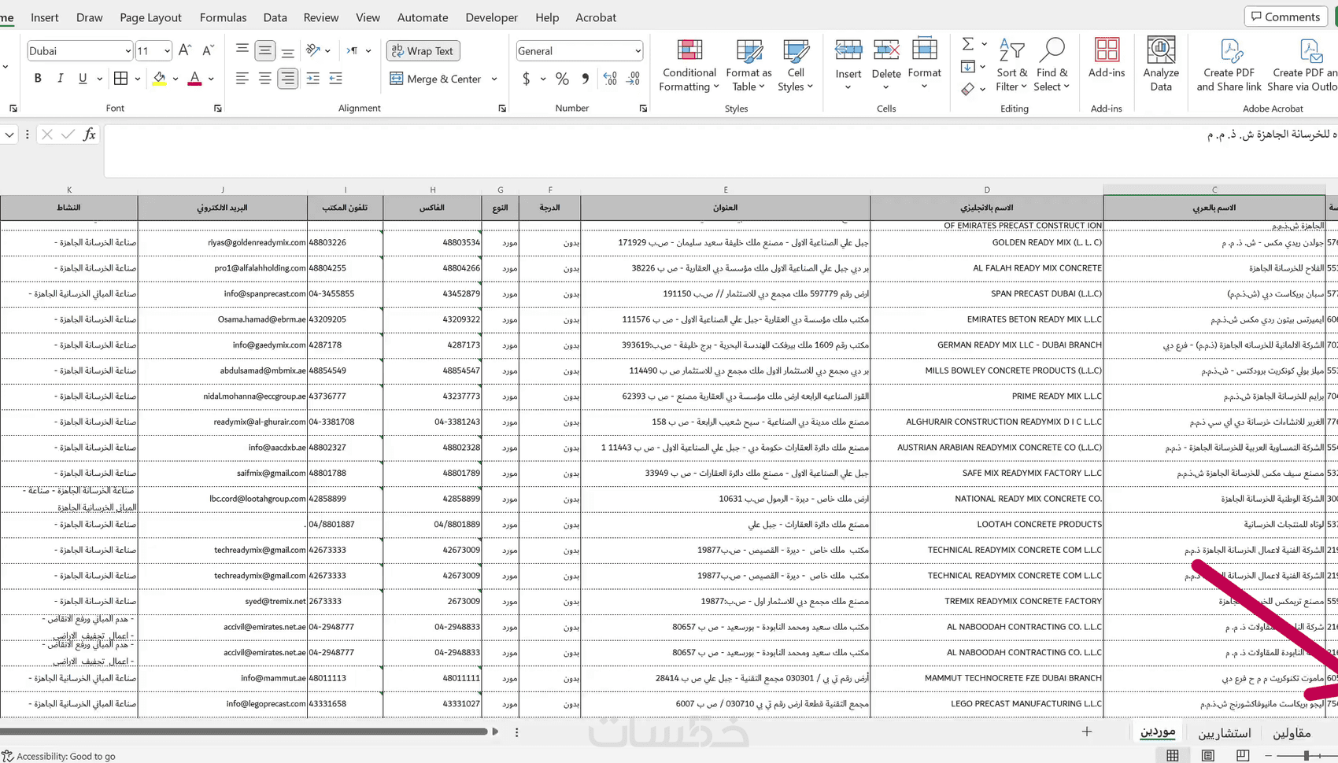The height and width of the screenshot is (763, 1338).
Task: Open number format dropdown showing General
Action: [x=638, y=51]
